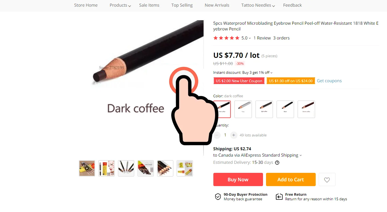The width and height of the screenshot is (387, 212).
Task: Expand the Tattoo Needles dropdown
Action: [x=258, y=5]
